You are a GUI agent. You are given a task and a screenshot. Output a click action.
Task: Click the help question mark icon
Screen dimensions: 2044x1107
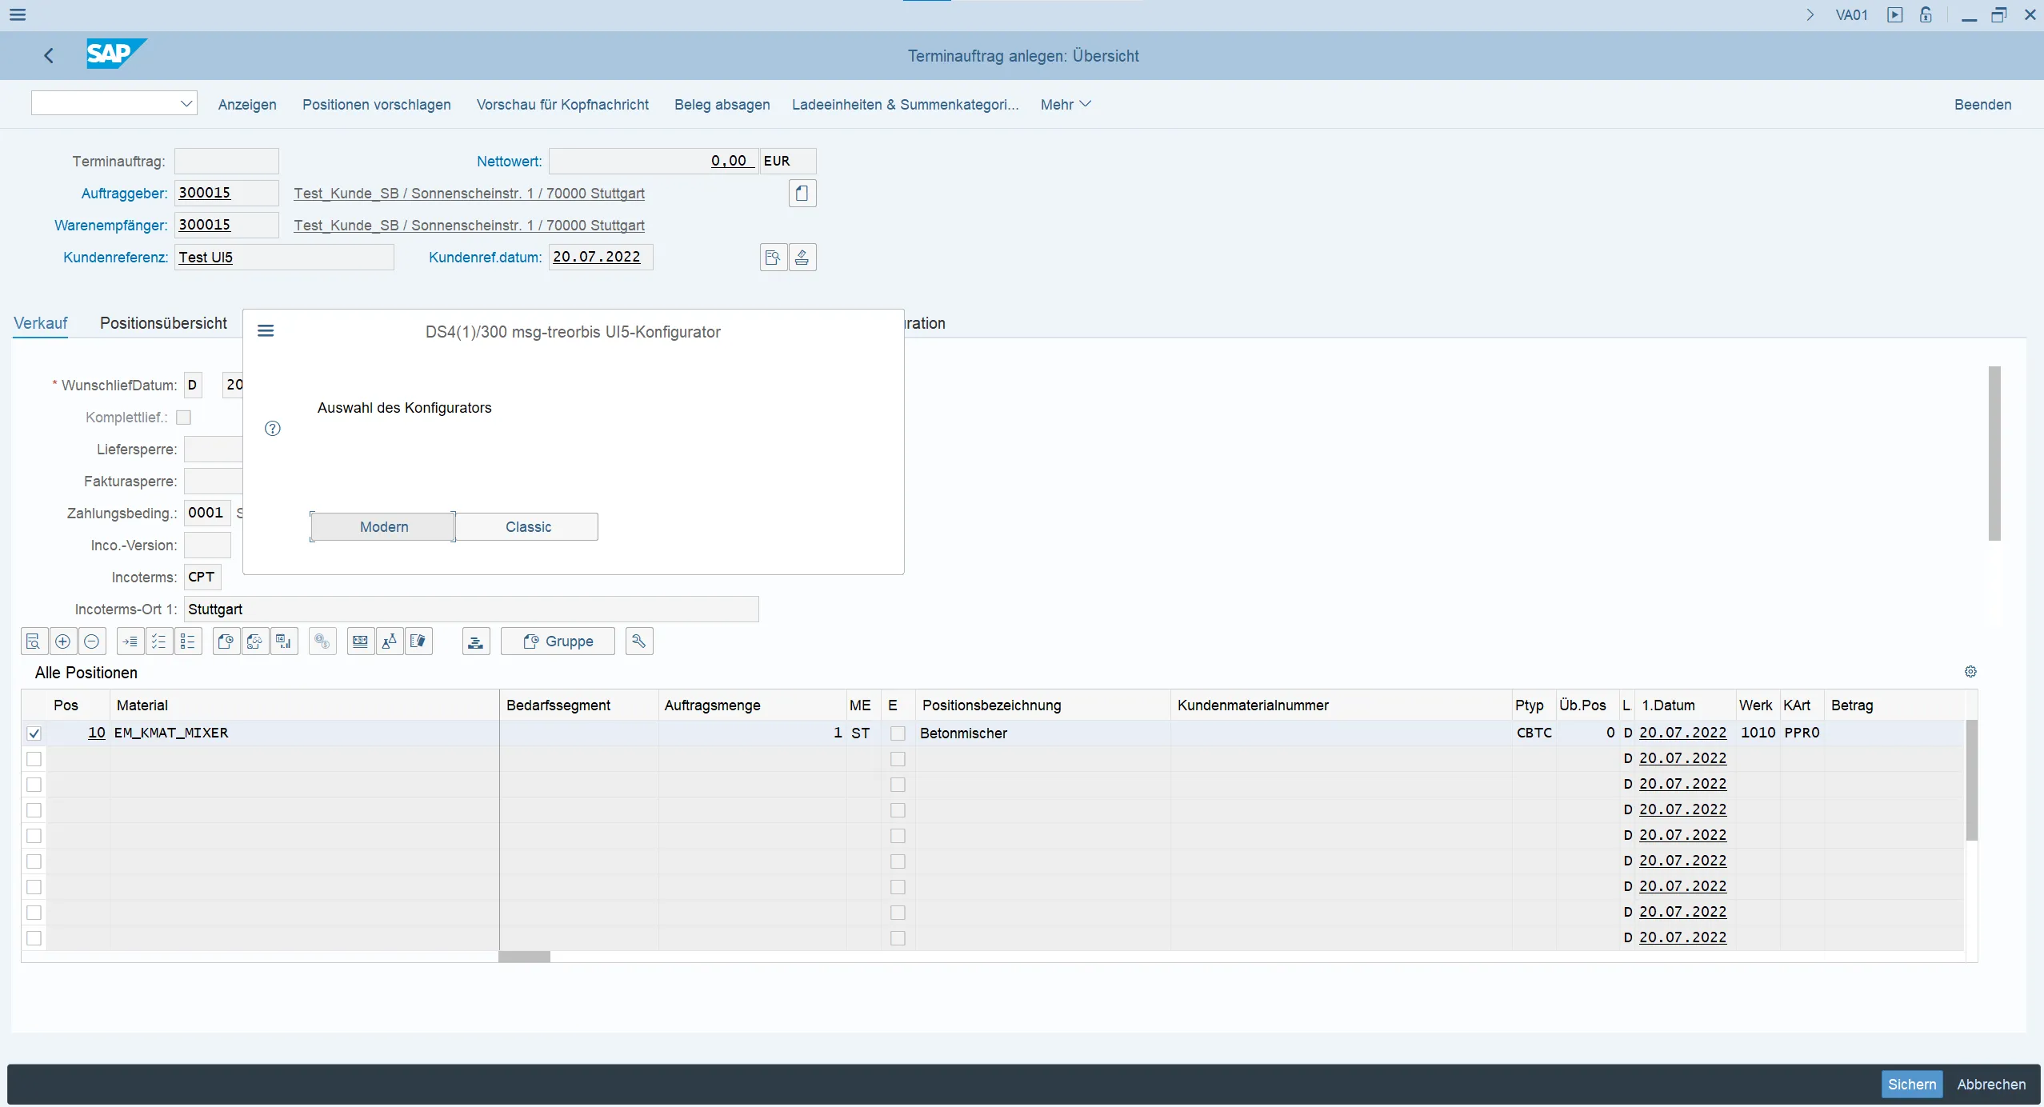point(273,429)
